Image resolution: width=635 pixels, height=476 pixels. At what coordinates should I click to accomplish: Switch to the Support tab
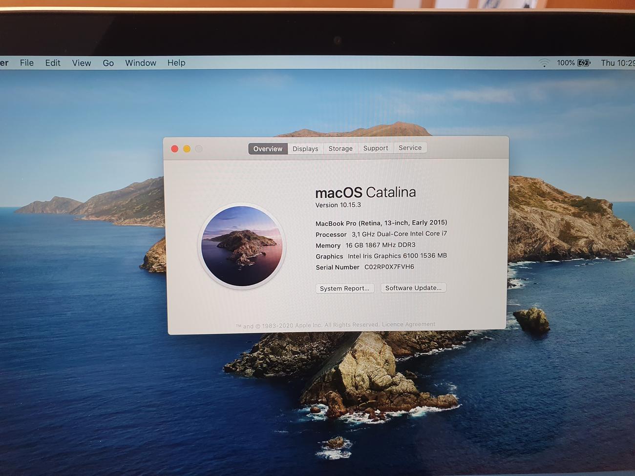pyautogui.click(x=376, y=148)
